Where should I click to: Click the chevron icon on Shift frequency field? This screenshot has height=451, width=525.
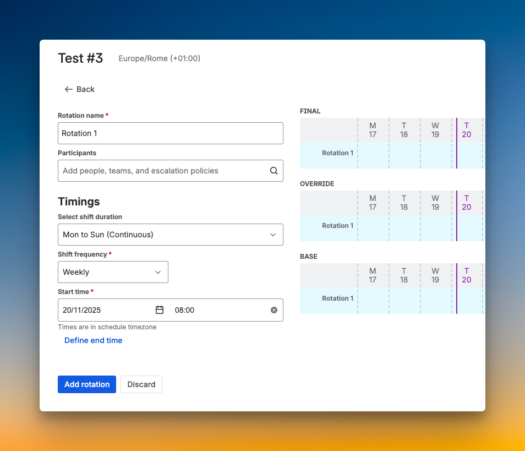[157, 272]
